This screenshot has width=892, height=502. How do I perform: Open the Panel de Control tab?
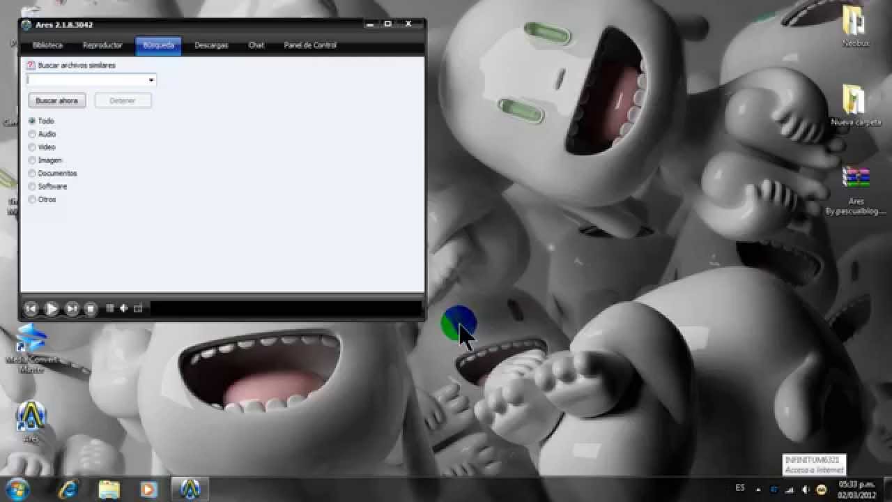[x=310, y=45]
